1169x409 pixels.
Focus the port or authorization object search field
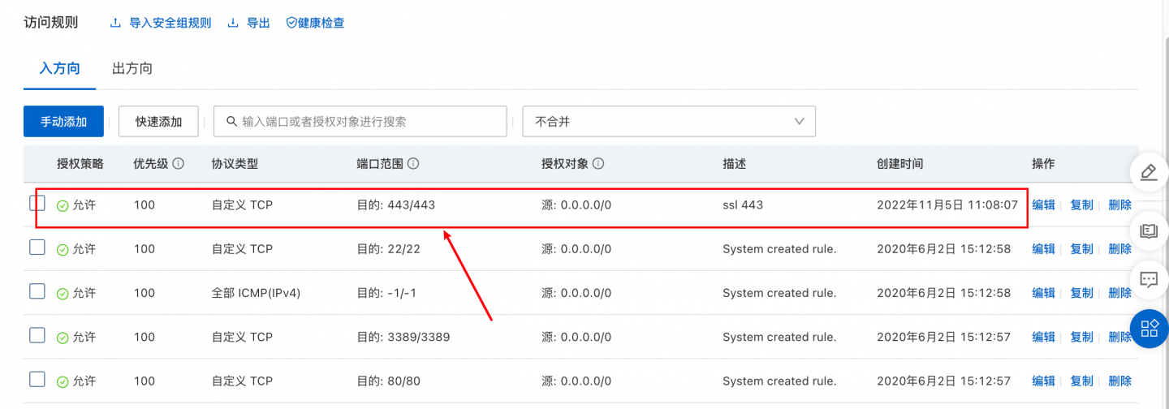[361, 122]
